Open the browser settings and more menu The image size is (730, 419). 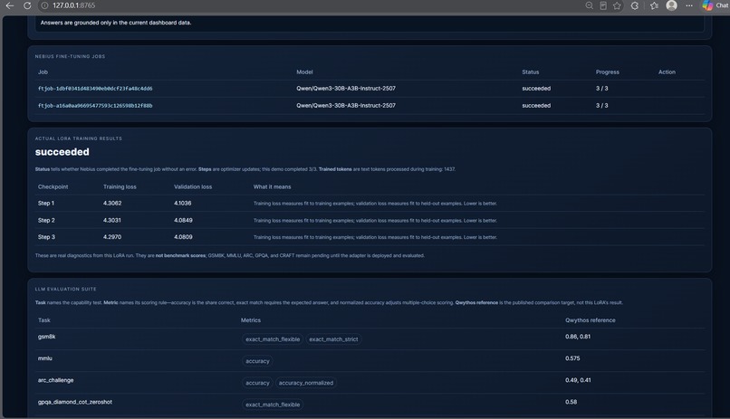click(x=689, y=5)
